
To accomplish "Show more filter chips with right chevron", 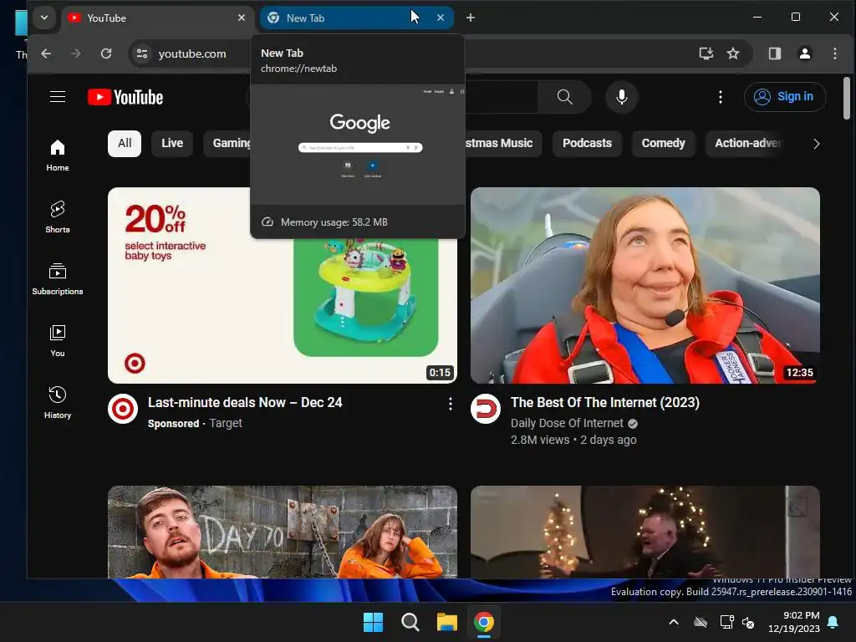I will (816, 144).
